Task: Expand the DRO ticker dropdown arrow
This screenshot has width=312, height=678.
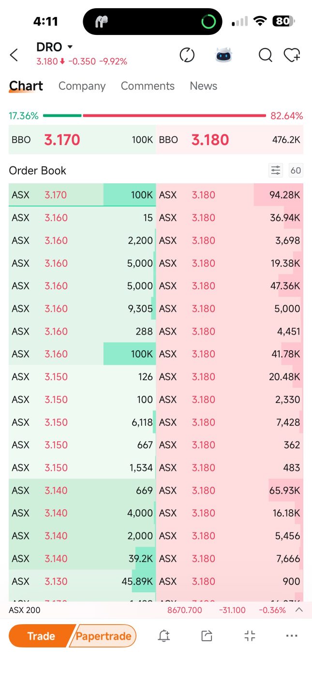Action: (x=70, y=47)
